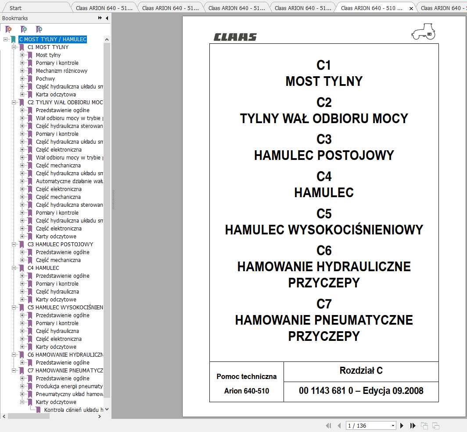
Task: Open the C7 HAMOWANIE PNEUMATYCZNE bookmark
Action: tap(65, 371)
